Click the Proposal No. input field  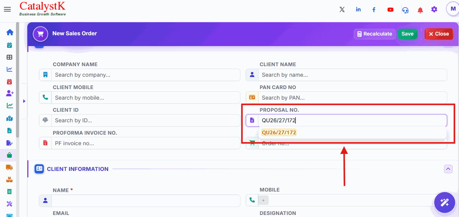click(x=353, y=120)
